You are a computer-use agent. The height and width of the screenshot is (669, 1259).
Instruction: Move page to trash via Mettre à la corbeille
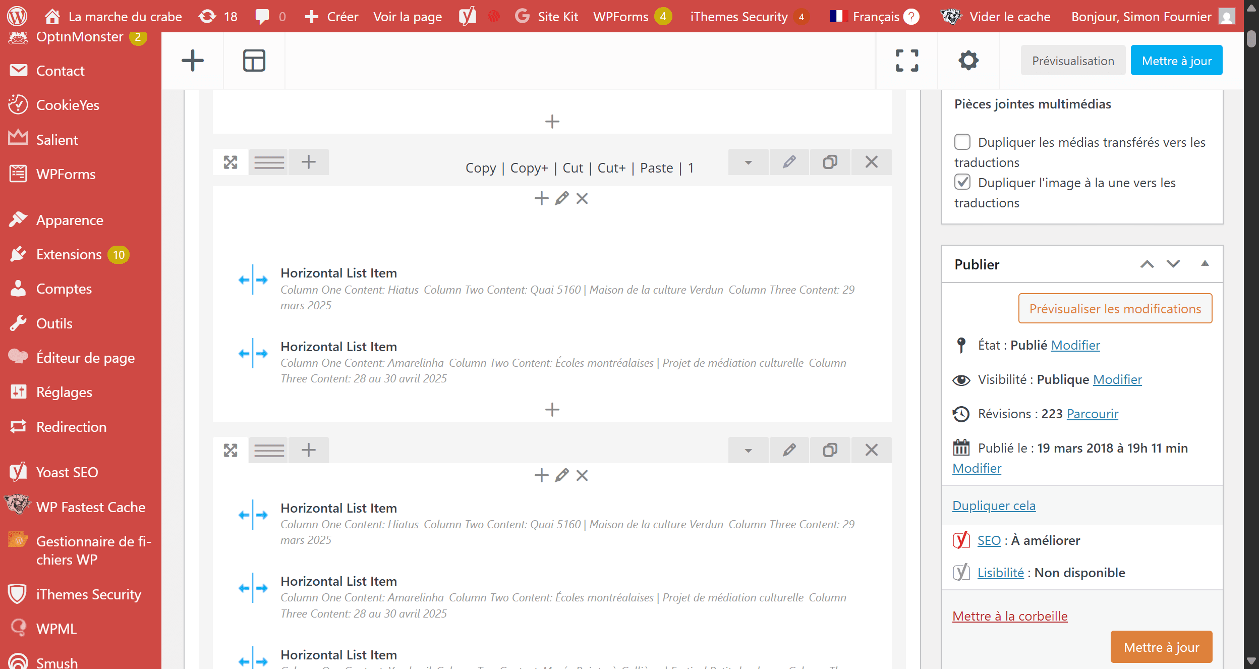point(1010,616)
